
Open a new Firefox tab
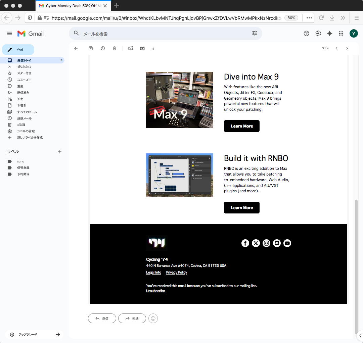[117, 6]
